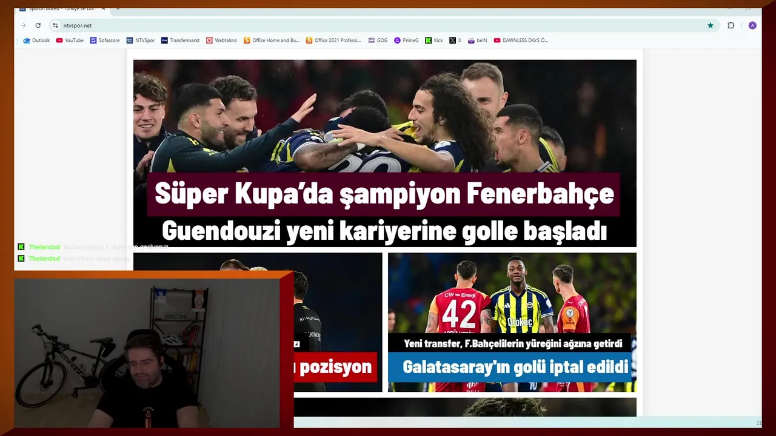Reload the page with the refresh icon
This screenshot has height=436, width=776.
point(38,25)
